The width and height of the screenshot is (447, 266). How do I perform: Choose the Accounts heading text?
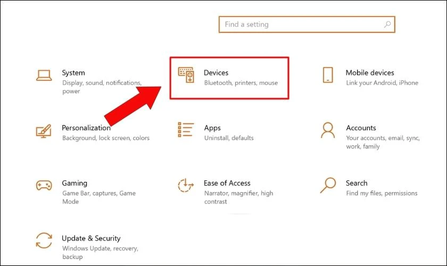360,128
